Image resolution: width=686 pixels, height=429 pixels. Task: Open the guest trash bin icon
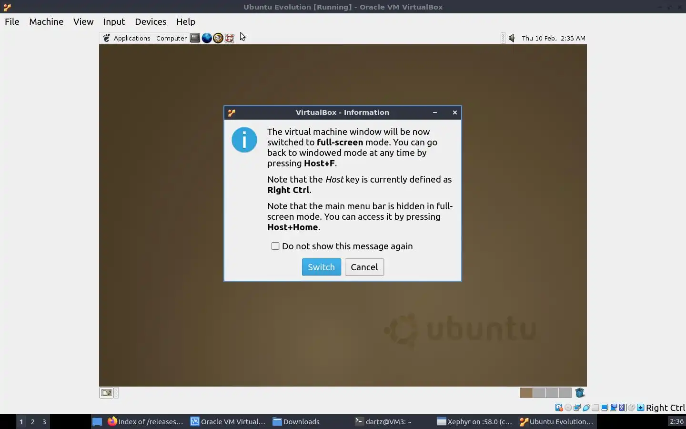click(580, 393)
